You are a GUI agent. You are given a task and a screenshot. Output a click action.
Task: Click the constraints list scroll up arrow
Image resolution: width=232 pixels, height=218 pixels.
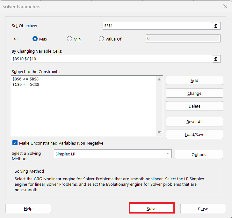click(159, 79)
